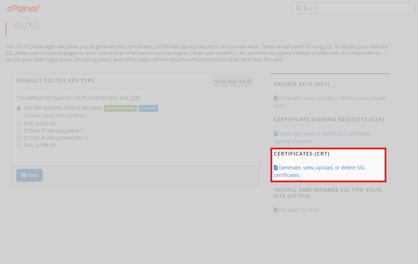
Task: Click INSTALL AND MANAGE SSL heading
Action: [x=328, y=193]
